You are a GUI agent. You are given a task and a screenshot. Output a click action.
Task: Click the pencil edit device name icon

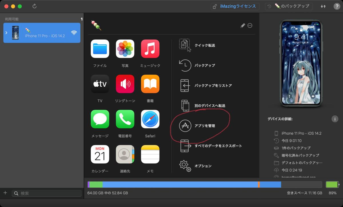tap(243, 25)
